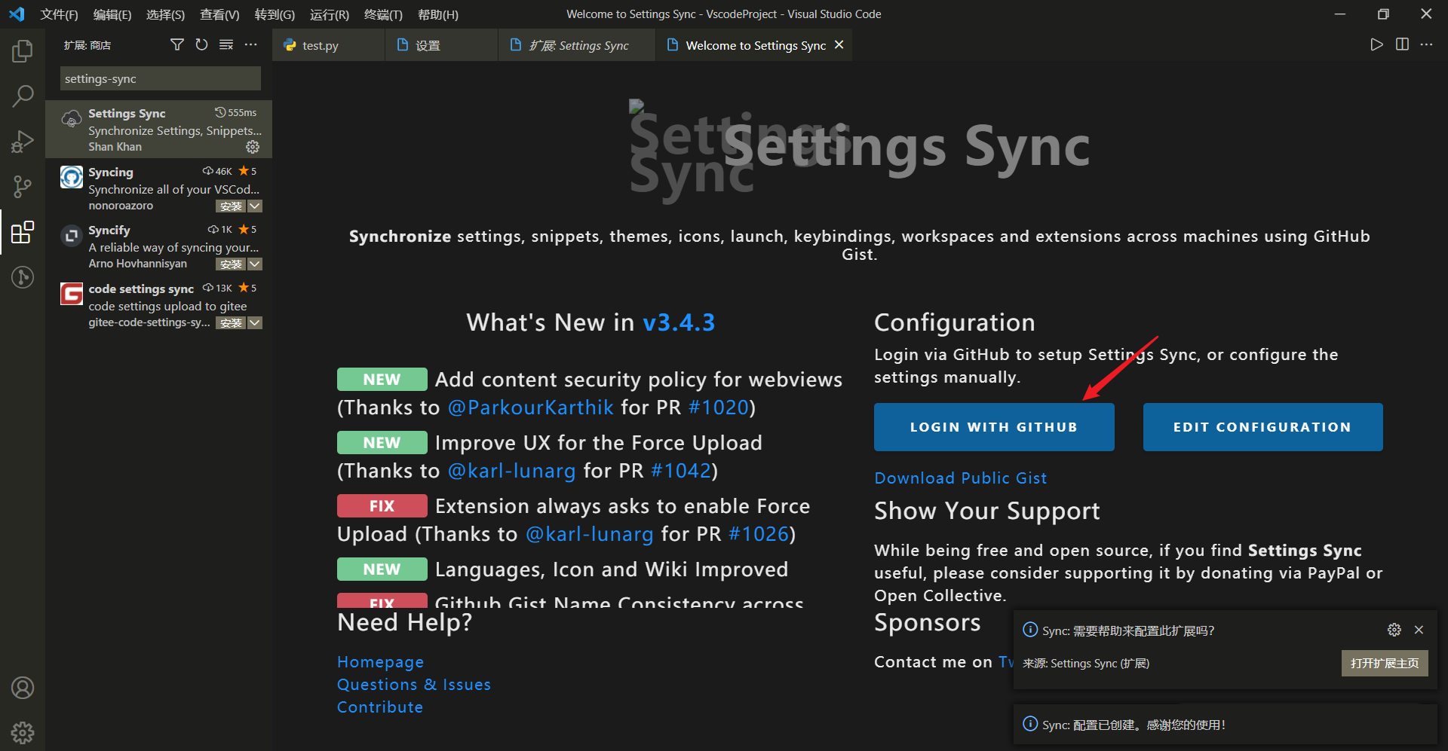Screen dimensions: 1448x751
Task: Click the Run play icon in editor toolbar
Action: pos(1376,45)
